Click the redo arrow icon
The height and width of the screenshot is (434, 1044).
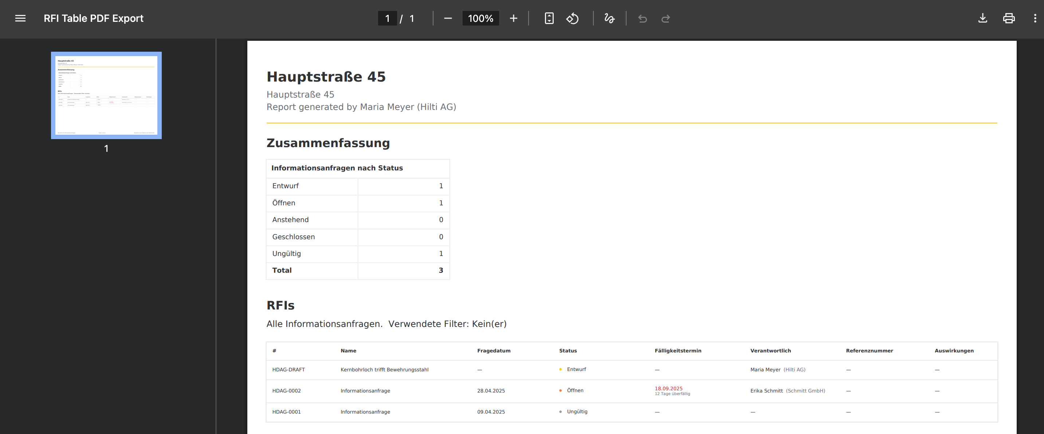(x=666, y=19)
